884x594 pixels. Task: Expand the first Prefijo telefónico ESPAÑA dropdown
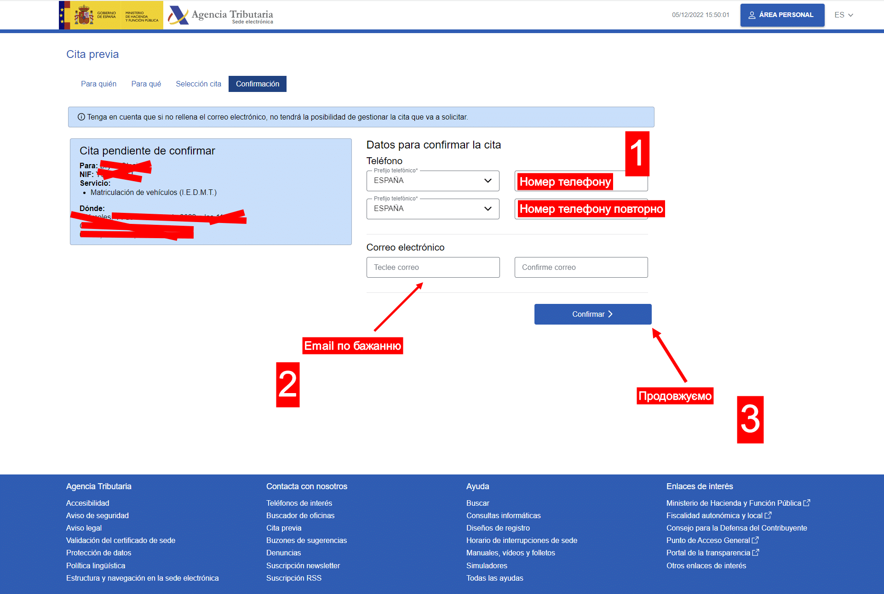(x=432, y=181)
